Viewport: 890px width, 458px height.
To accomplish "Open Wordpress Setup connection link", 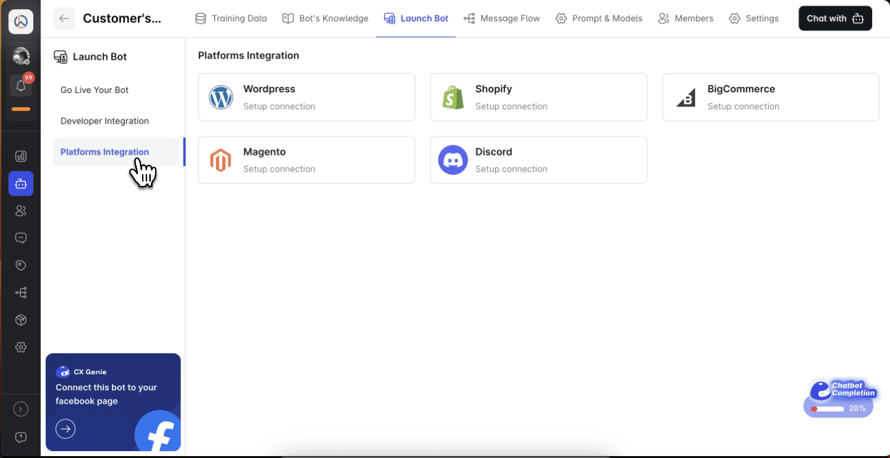I will pyautogui.click(x=279, y=106).
